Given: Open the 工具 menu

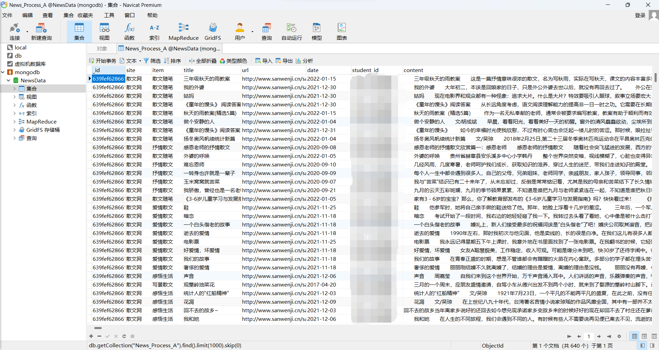Looking at the screenshot, I should tap(109, 15).
